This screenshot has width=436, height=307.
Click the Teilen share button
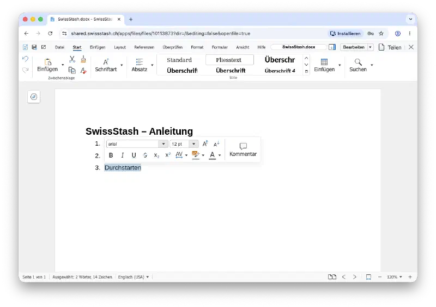[390, 47]
